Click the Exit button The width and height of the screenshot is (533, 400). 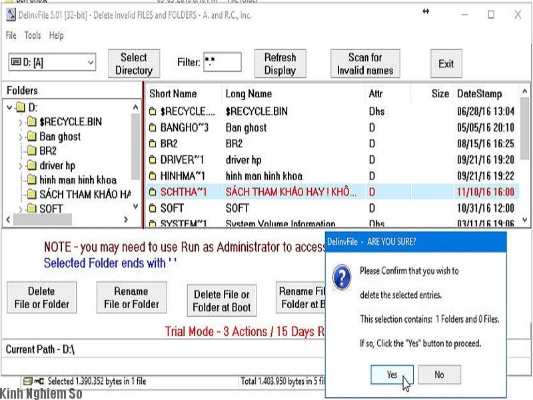tap(446, 63)
